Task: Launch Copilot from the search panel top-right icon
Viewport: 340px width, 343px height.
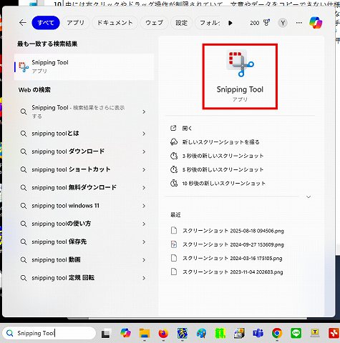Action: [x=316, y=23]
